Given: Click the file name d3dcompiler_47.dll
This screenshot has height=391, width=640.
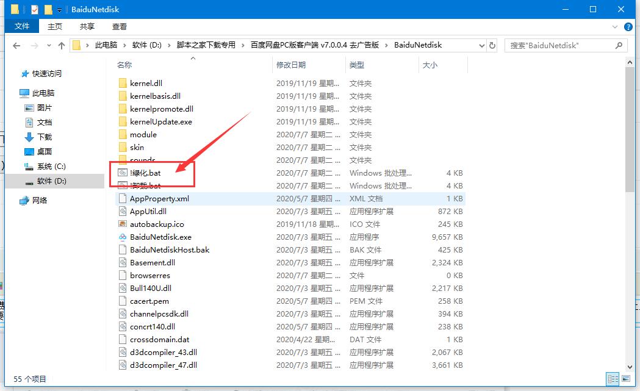Looking at the screenshot, I should [164, 365].
